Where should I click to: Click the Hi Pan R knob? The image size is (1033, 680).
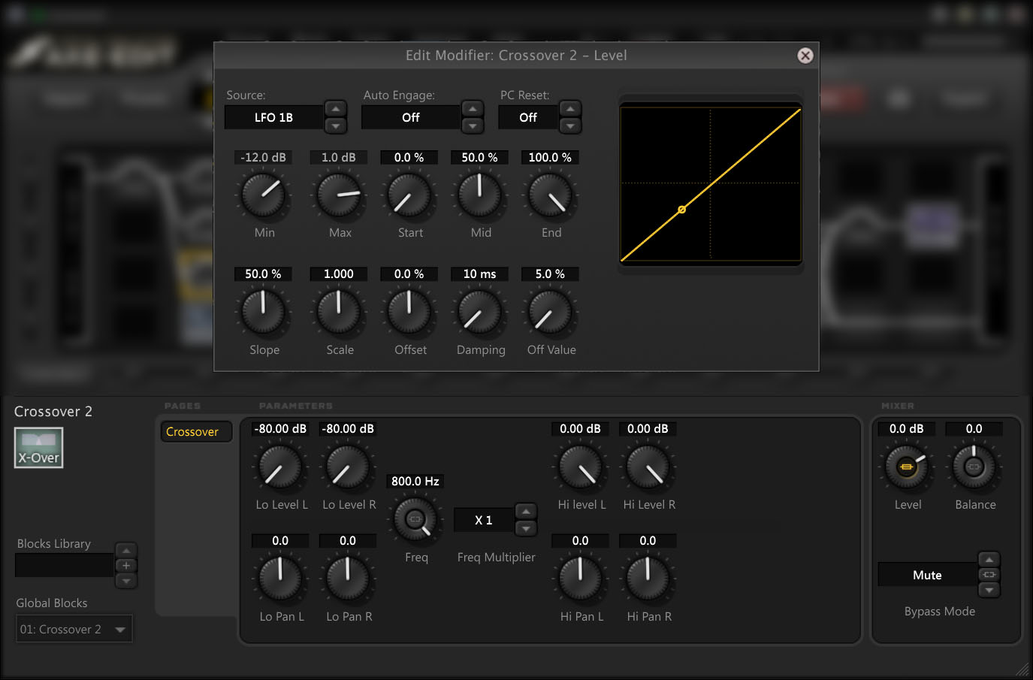pyautogui.click(x=648, y=579)
